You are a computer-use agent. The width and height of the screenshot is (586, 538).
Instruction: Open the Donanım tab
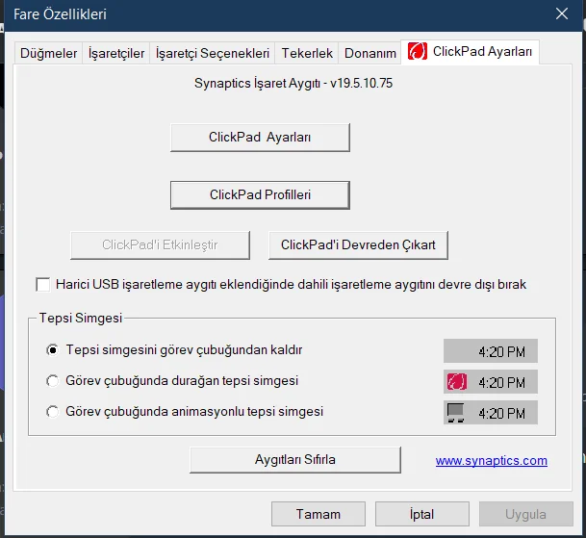(370, 53)
